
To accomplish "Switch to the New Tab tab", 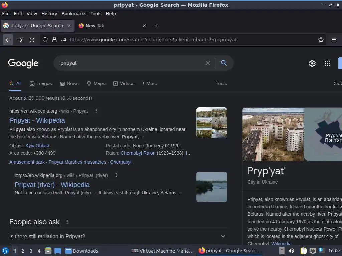I will 112,26.
